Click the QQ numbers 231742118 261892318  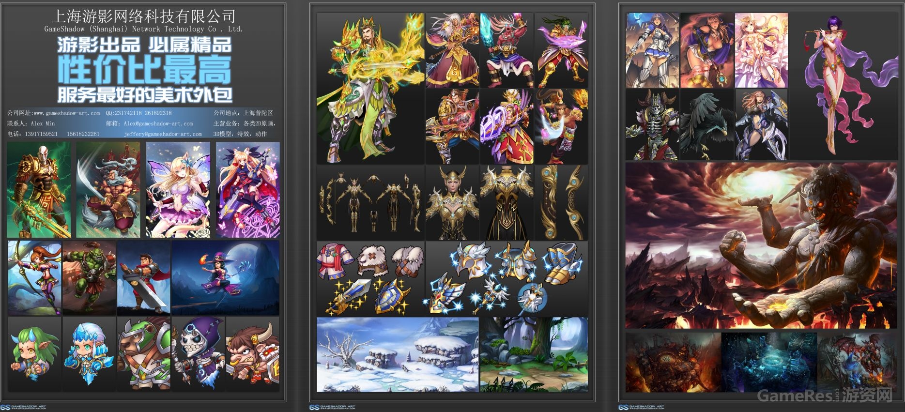(x=138, y=113)
